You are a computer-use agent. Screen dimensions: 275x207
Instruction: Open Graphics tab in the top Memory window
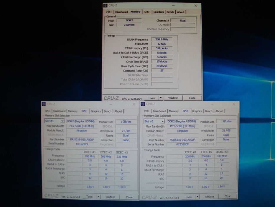159,12
